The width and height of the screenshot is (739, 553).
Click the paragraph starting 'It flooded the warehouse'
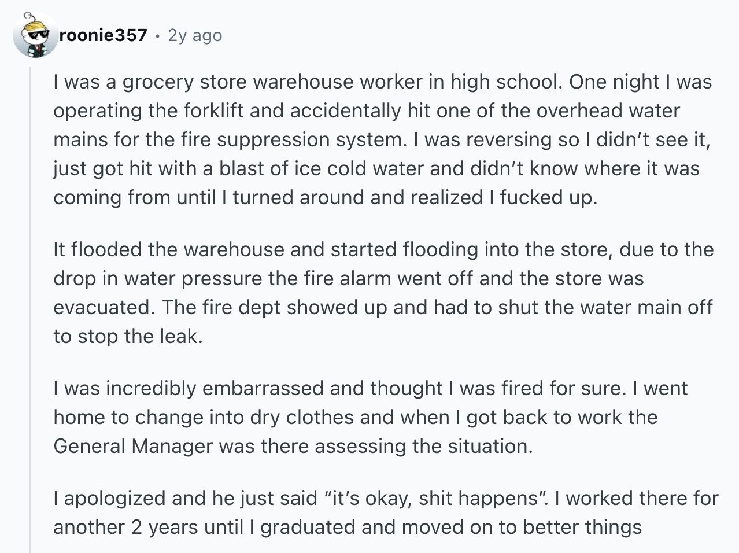click(383, 293)
